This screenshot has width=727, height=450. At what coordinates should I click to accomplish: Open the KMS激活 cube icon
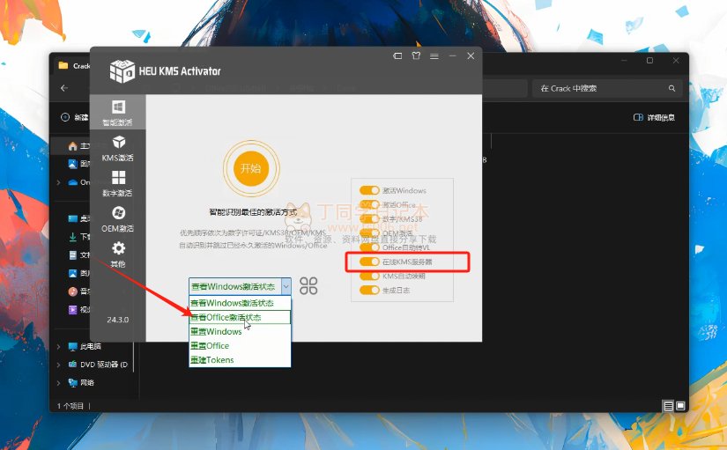click(117, 148)
